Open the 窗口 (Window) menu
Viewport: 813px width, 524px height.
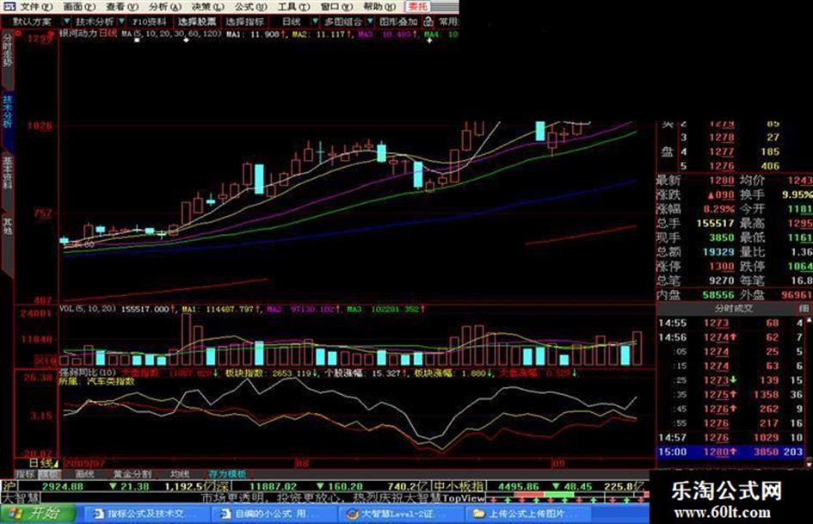336,7
